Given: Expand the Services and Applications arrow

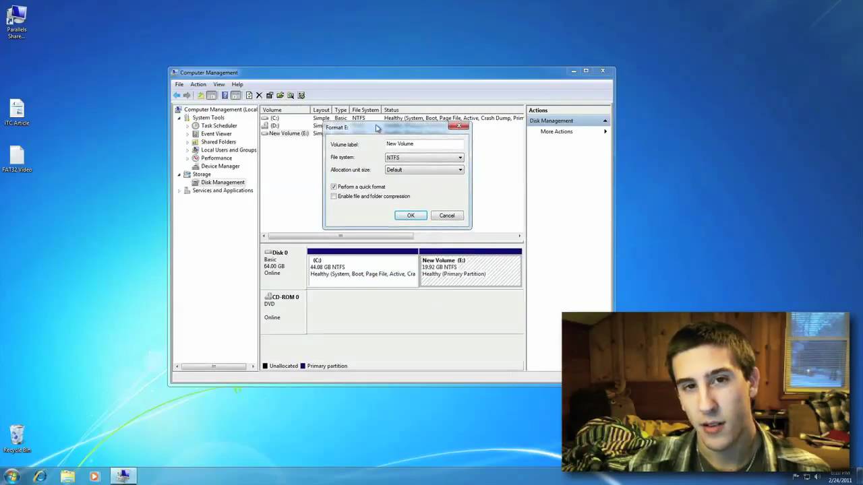Looking at the screenshot, I should click(179, 191).
